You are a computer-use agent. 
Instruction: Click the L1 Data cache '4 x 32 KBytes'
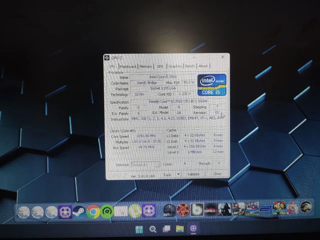[195, 135]
